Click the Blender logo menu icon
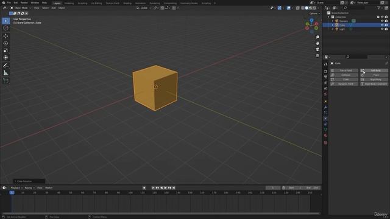The width and height of the screenshot is (390, 219). tap(4, 2)
